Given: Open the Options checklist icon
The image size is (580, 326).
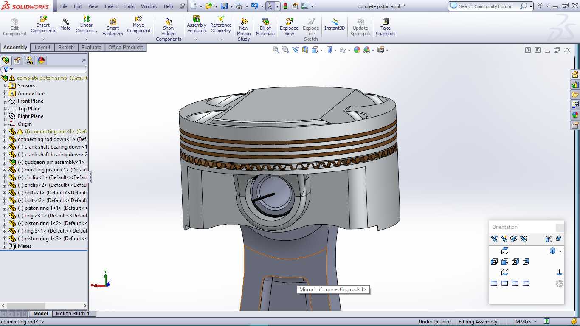Looking at the screenshot, I should click(305, 6).
